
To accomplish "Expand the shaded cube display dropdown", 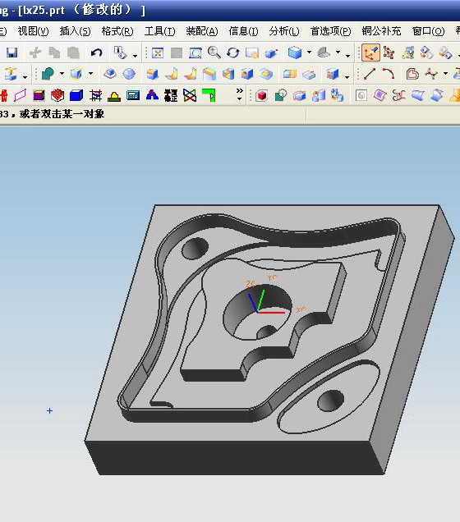I will 309,53.
